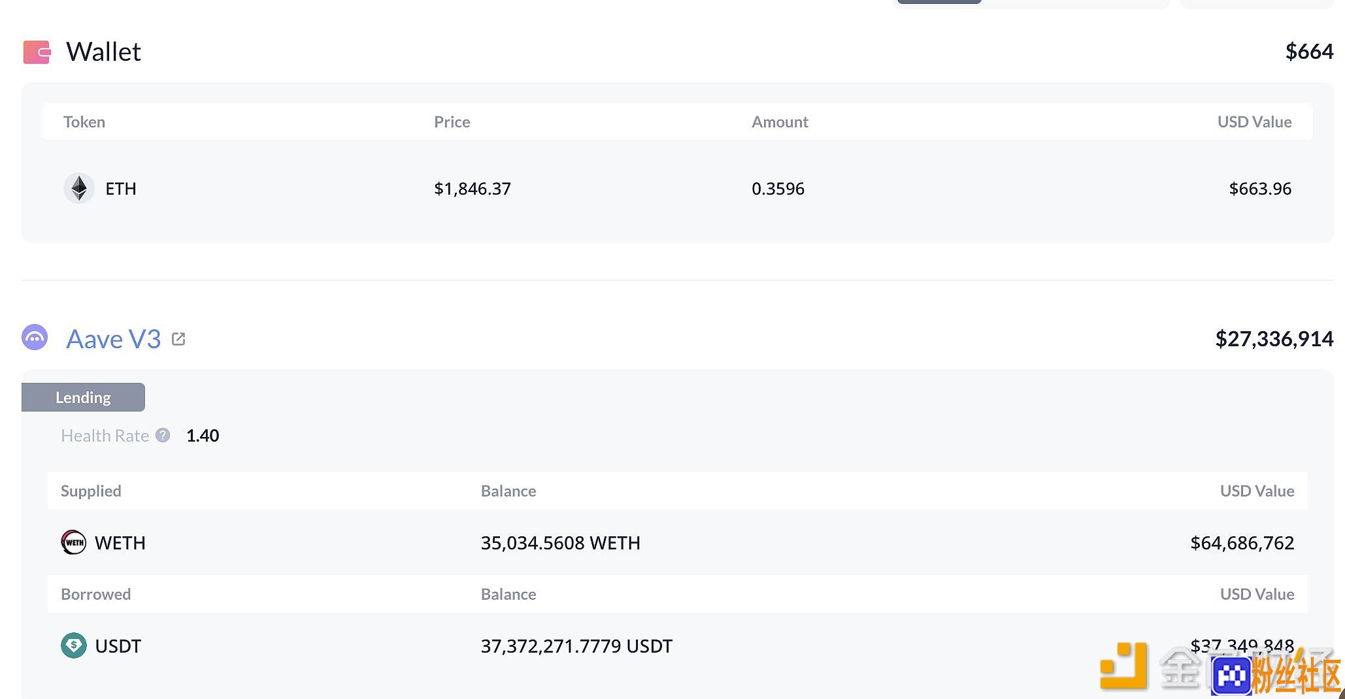
Task: Click the 37,372,271.7779 USDT balance
Action: [x=576, y=646]
